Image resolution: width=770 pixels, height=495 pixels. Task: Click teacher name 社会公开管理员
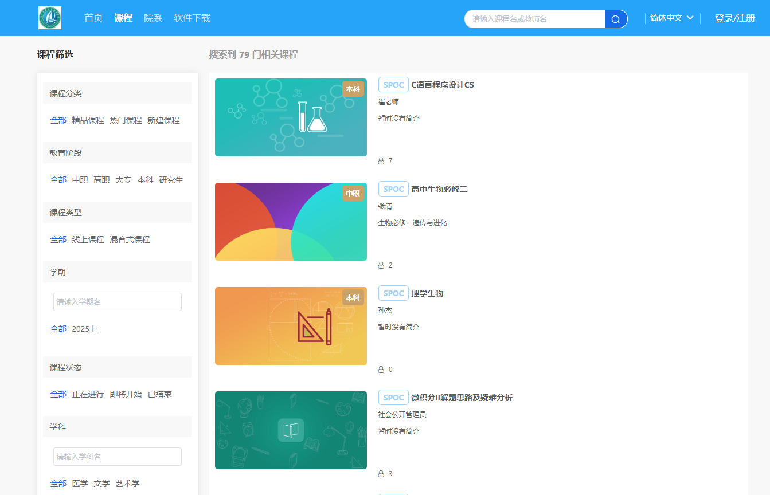point(402,415)
